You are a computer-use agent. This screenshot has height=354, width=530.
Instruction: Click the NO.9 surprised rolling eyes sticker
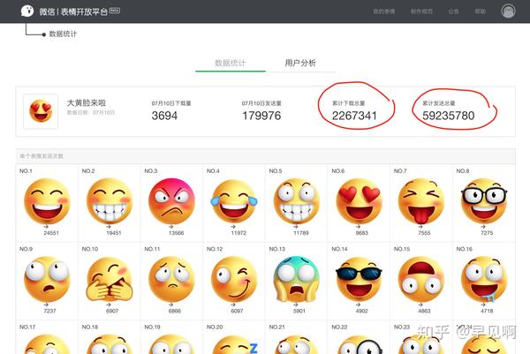[47, 279]
